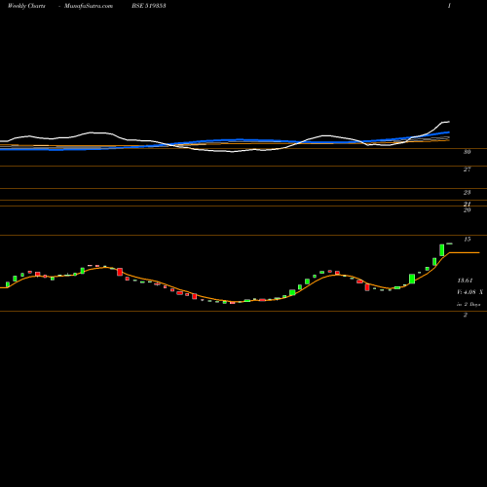
Task: Click the 'Weekly Charts' title text
Action: coord(26,6)
